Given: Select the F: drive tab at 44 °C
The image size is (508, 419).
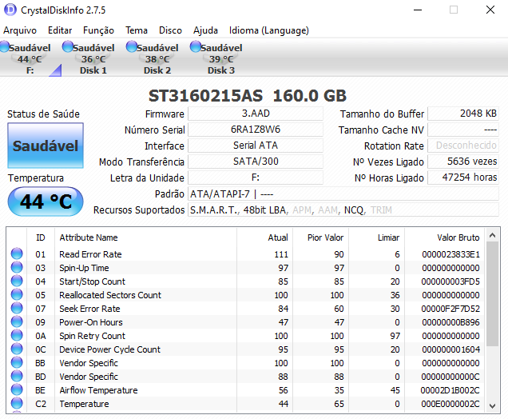Looking at the screenshot, I should [30, 58].
